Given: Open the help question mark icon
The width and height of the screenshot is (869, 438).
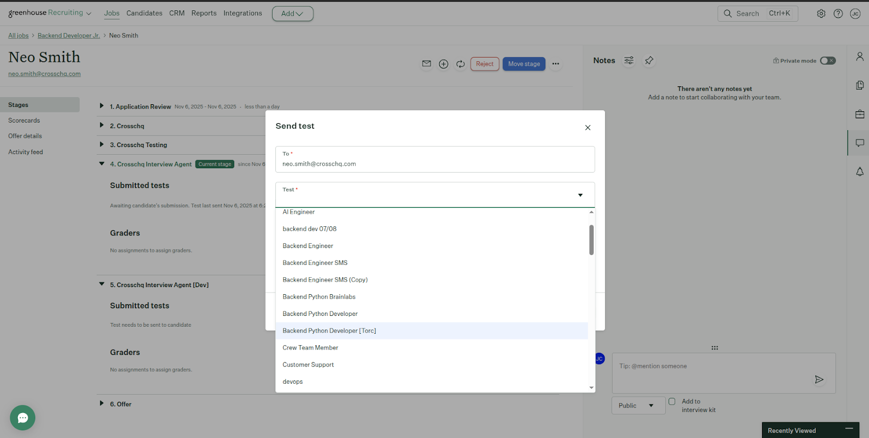Looking at the screenshot, I should coord(838,14).
